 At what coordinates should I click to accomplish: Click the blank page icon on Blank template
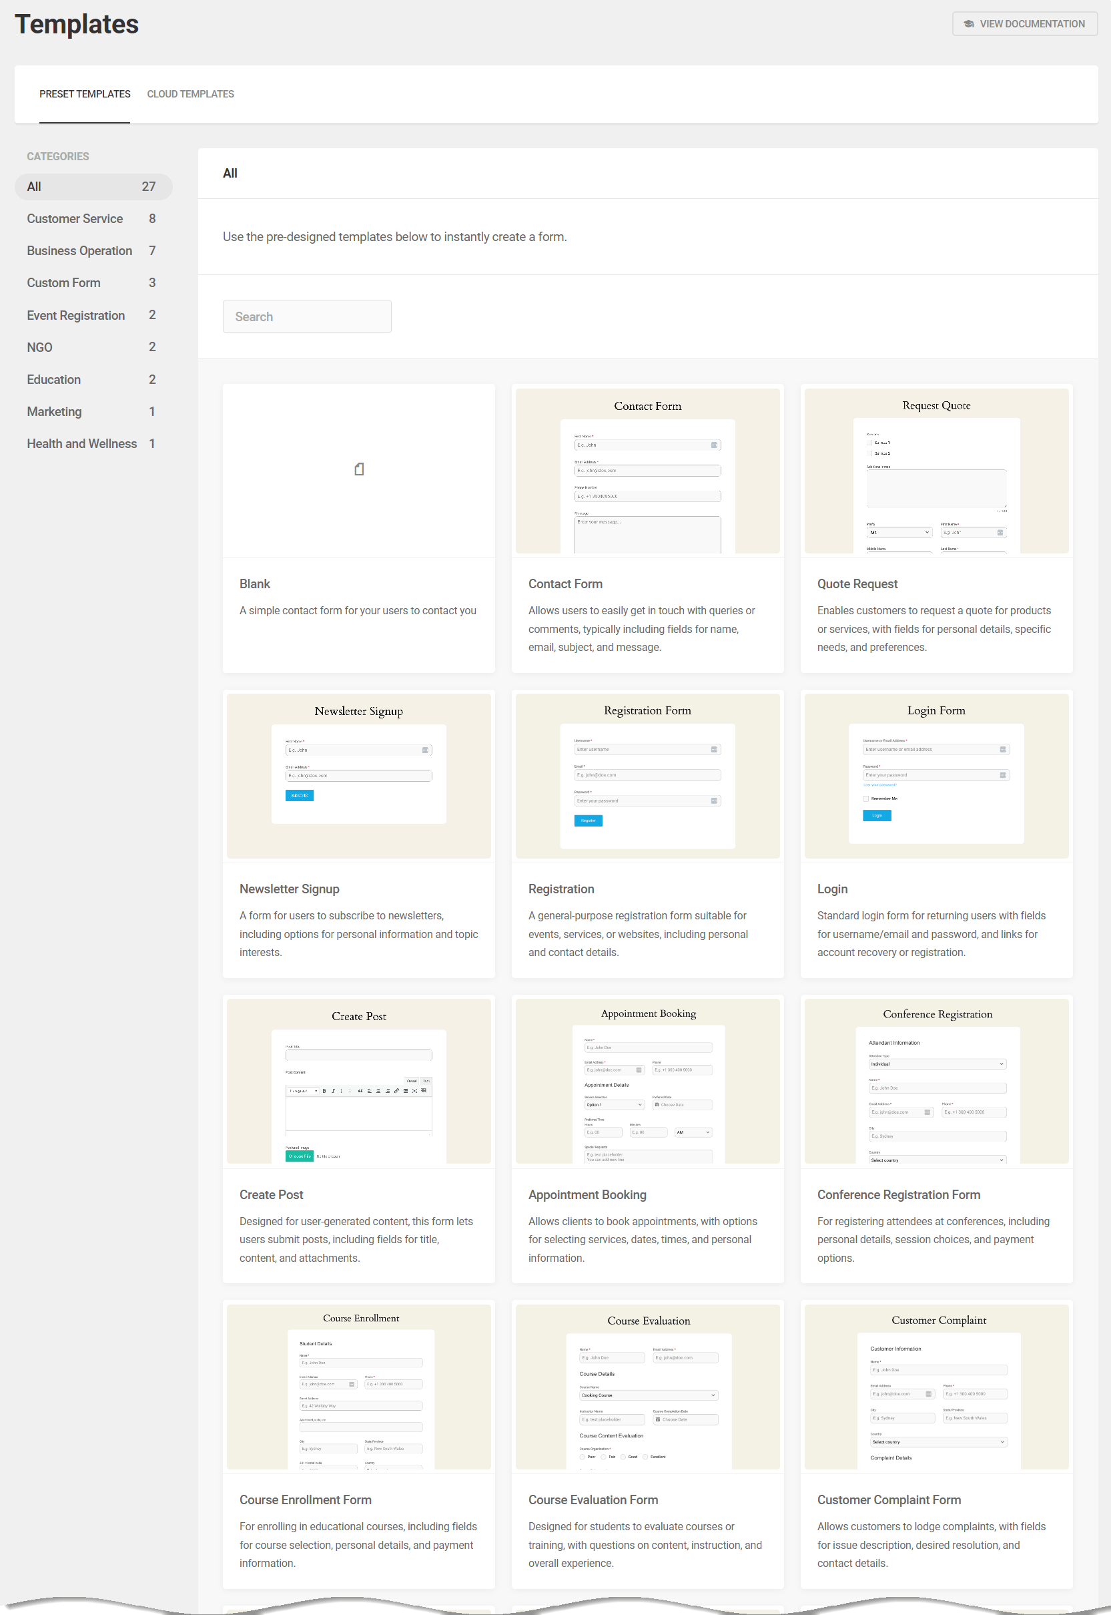[359, 469]
